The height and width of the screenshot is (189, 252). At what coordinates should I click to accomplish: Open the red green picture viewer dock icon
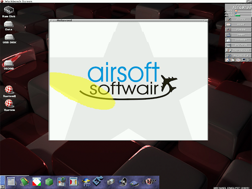click(x=37, y=182)
